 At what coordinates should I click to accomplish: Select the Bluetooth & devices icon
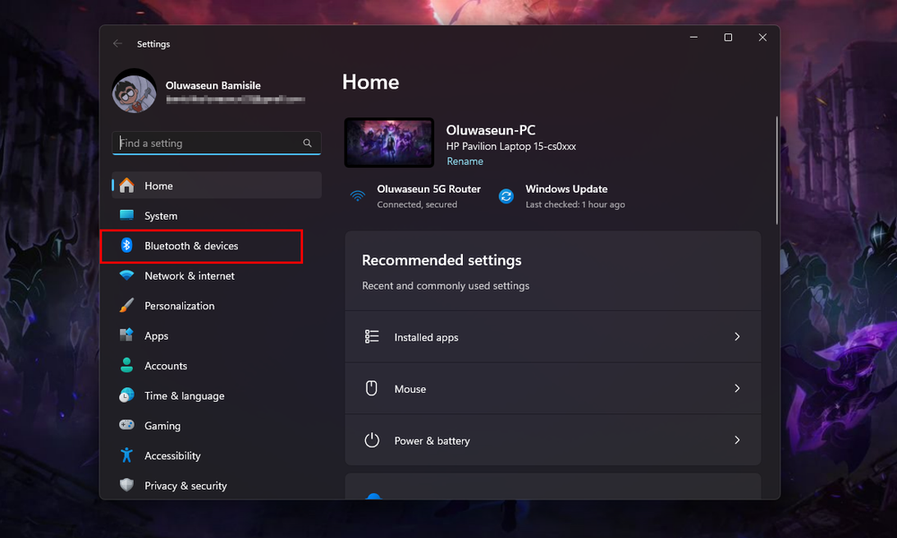pos(126,246)
